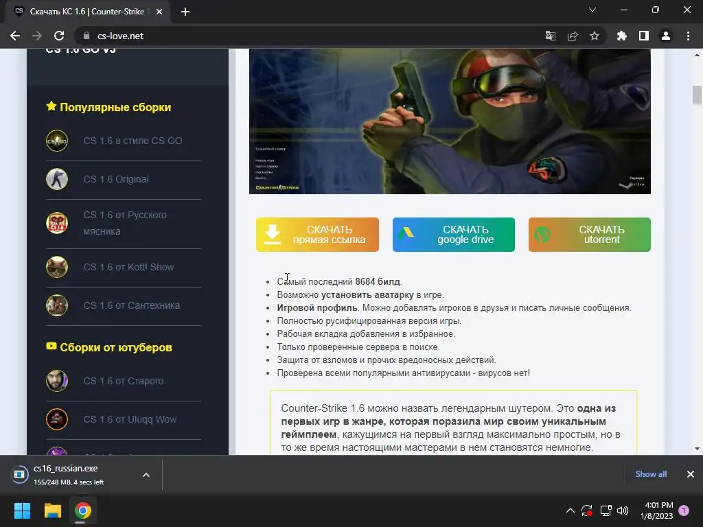Click the network tray icon
Image resolution: width=703 pixels, height=527 pixels.
(x=606, y=511)
